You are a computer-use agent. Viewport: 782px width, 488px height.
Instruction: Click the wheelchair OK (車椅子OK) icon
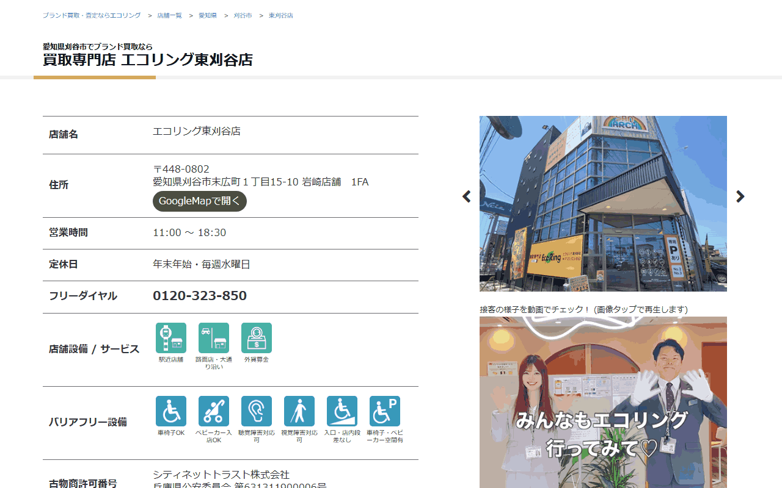tap(171, 411)
